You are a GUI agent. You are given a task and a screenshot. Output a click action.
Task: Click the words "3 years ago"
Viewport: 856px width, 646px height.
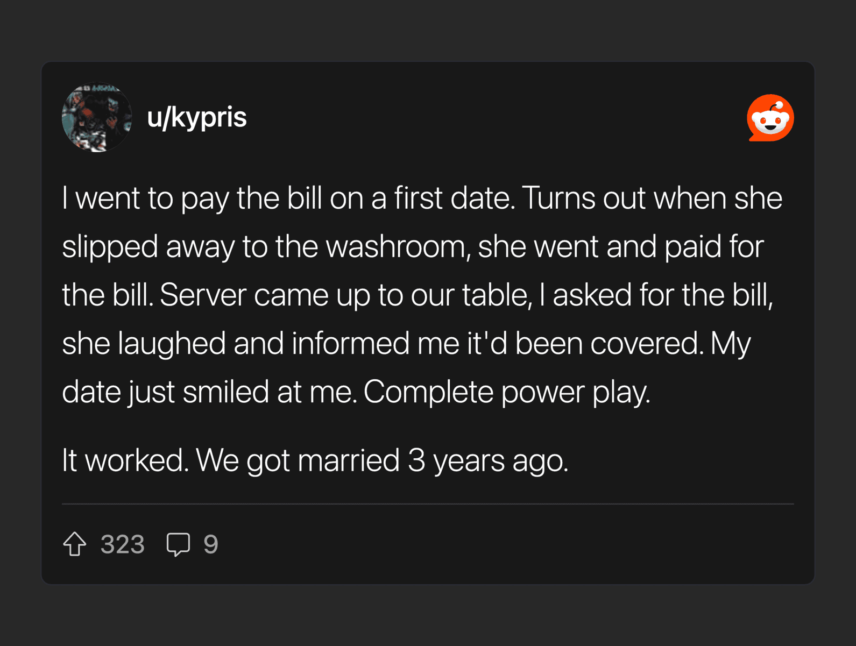click(x=487, y=461)
